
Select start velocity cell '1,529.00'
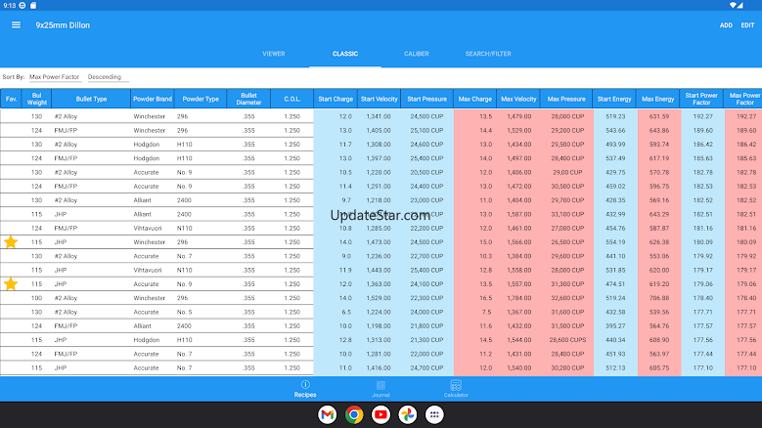(379, 298)
